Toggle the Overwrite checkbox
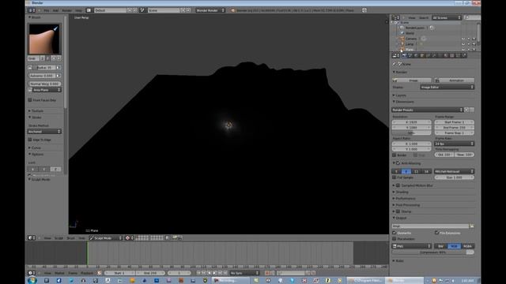Image resolution: width=506 pixels, height=284 pixels. coord(394,233)
